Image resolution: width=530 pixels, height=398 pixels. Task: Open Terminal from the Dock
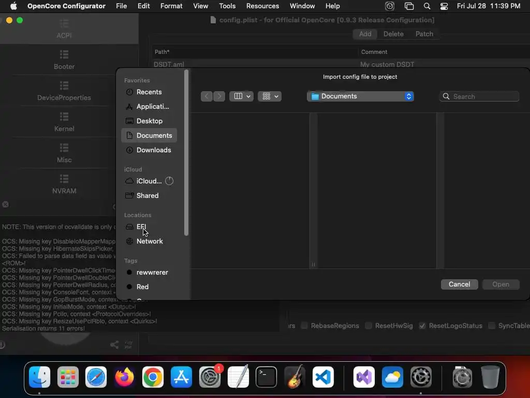267,377
